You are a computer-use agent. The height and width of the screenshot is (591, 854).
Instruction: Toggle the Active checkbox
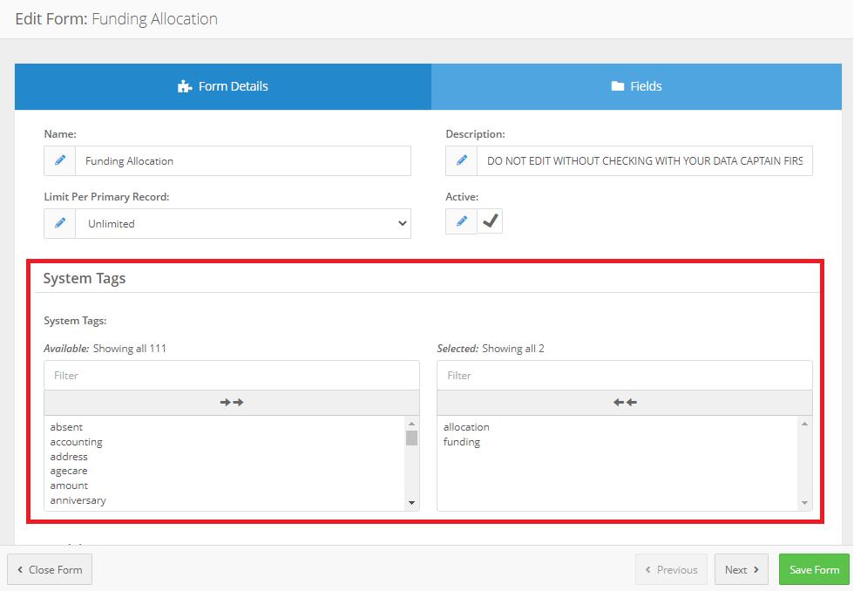(490, 221)
